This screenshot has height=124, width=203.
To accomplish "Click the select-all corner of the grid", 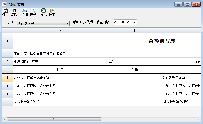I will (x=7, y=31).
